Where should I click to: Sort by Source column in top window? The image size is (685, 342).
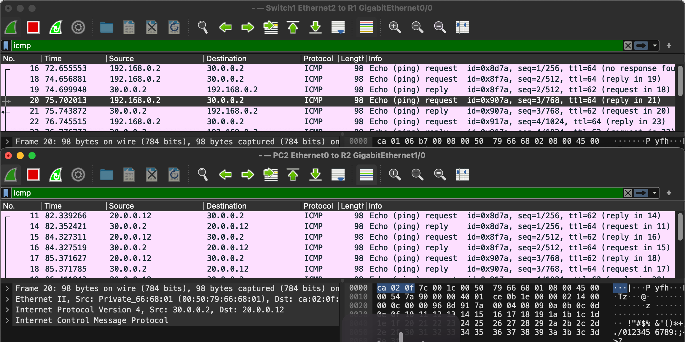click(122, 59)
